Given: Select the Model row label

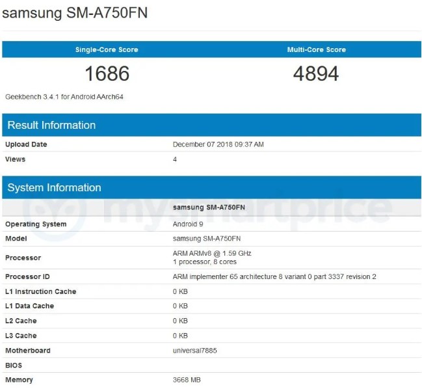Looking at the screenshot, I should 16,239.
